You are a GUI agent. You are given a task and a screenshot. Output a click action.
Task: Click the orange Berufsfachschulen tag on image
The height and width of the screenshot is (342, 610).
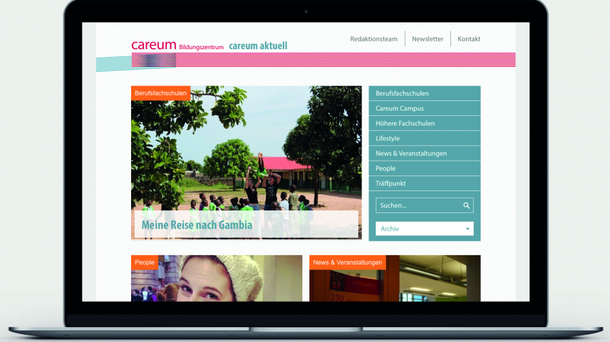161,93
